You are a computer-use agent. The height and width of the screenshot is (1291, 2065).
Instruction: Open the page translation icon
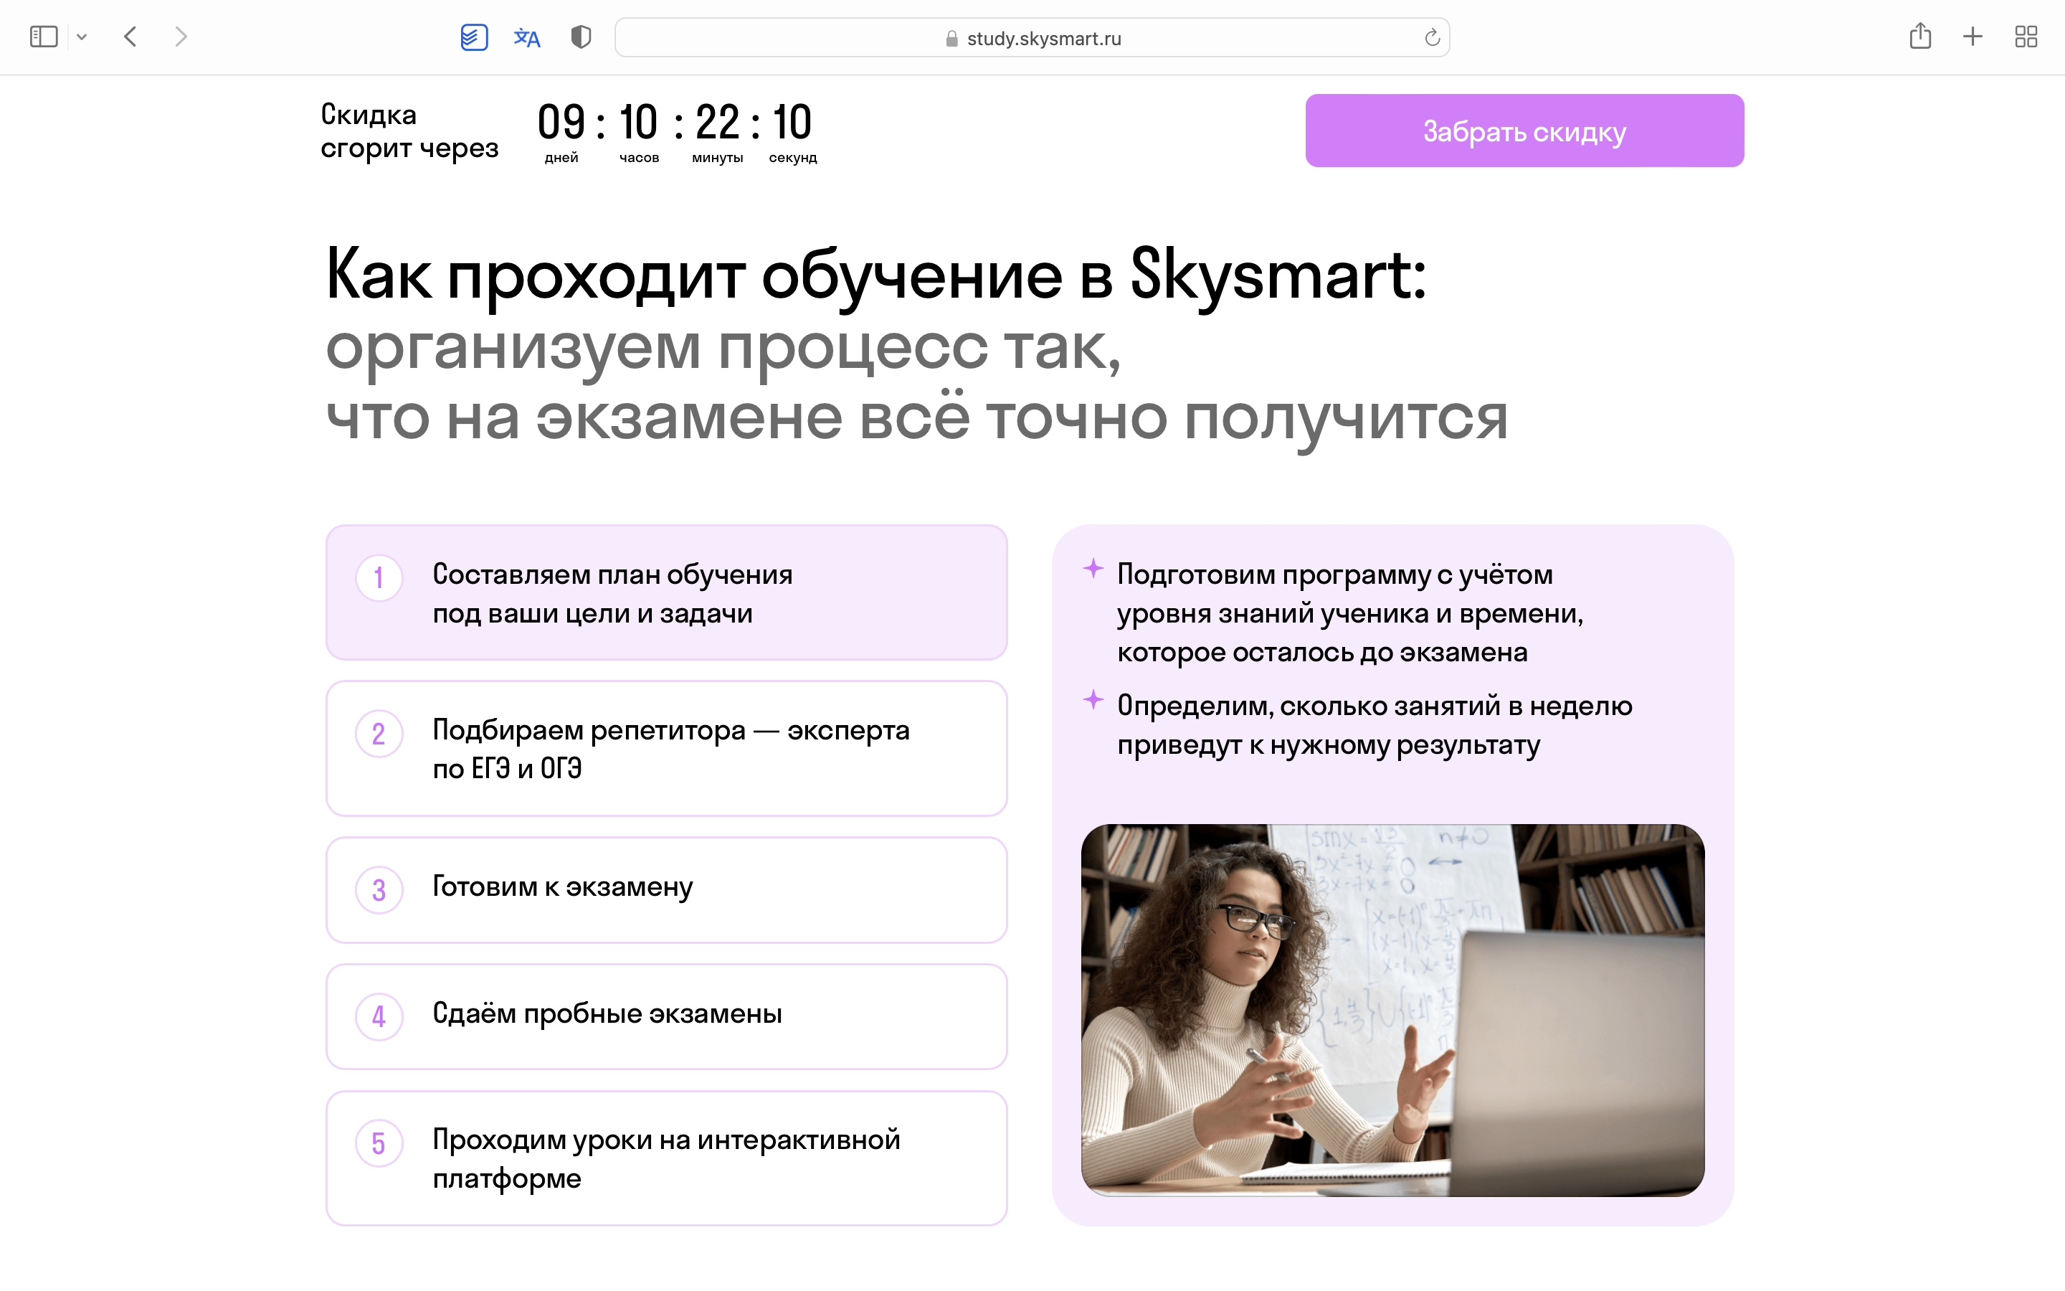coord(526,37)
